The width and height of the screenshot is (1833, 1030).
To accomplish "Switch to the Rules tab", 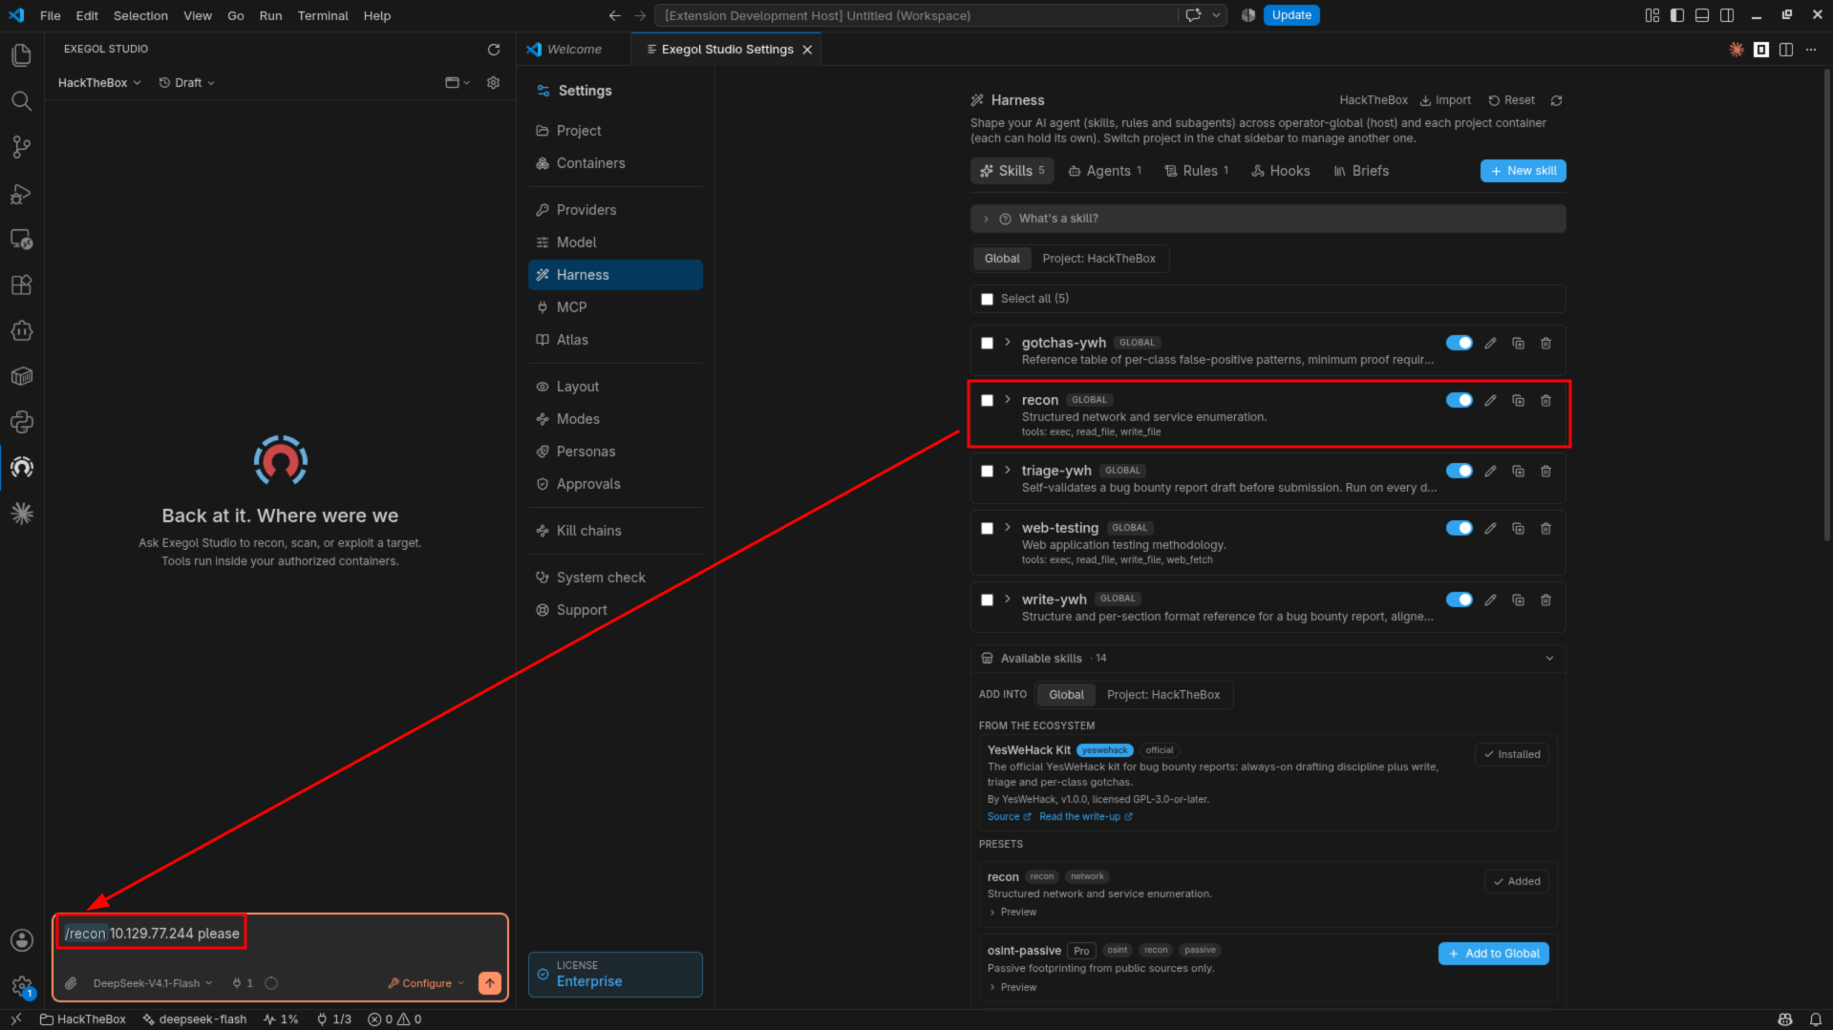I will point(1197,171).
